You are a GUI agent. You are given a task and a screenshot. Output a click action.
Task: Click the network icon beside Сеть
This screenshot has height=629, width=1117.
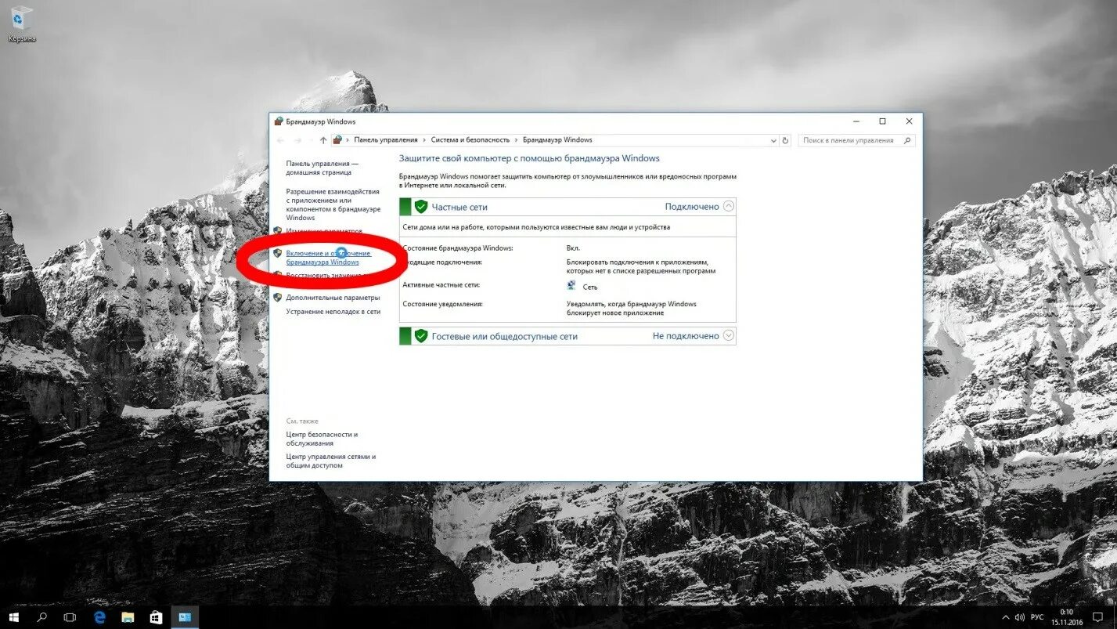click(571, 286)
